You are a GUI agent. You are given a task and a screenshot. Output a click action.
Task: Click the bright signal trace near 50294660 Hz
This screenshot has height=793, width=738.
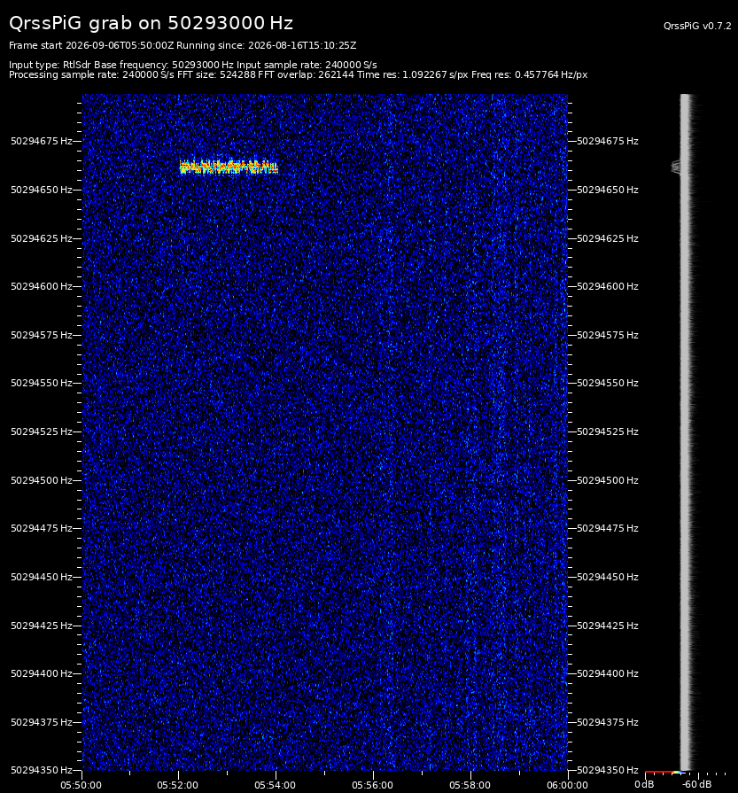229,167
